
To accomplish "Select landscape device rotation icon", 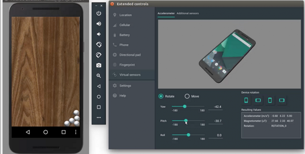I will [258, 100].
